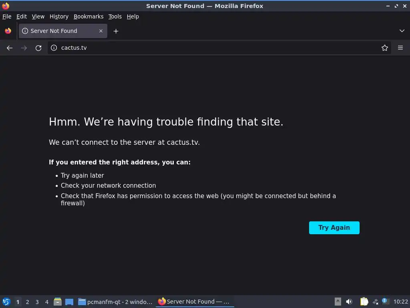The height and width of the screenshot is (308, 410).
Task: Click the 10:22 clock in the taskbar
Action: tap(400, 302)
